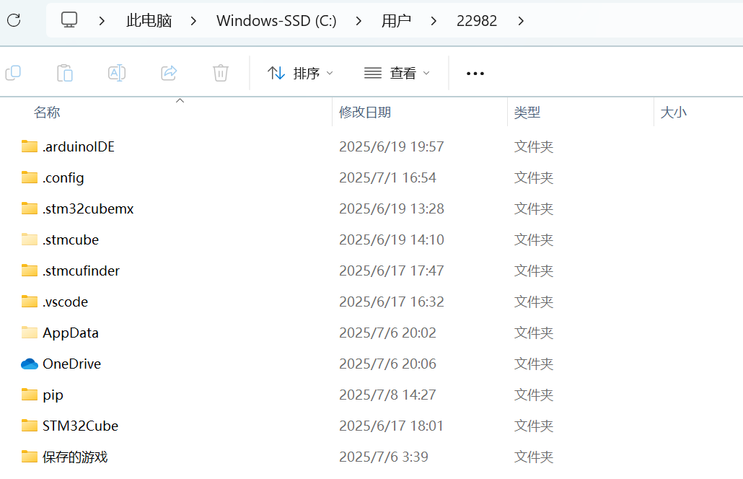Open the 查看 view dropdown
The height and width of the screenshot is (479, 743).
click(x=397, y=74)
